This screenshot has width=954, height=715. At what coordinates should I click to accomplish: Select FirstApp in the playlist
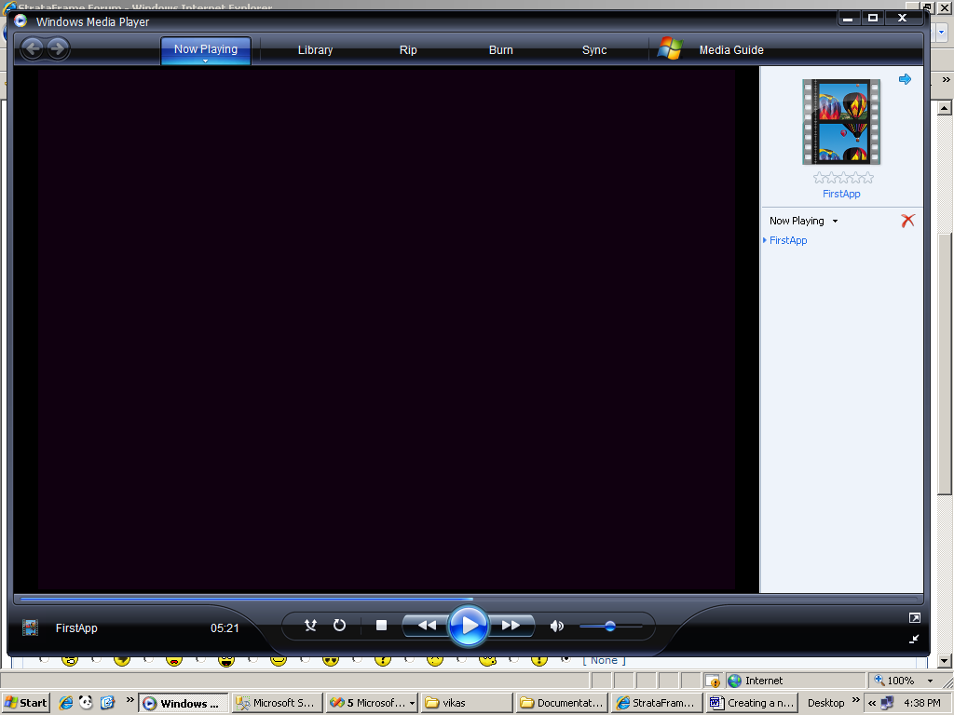788,240
